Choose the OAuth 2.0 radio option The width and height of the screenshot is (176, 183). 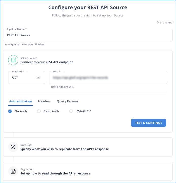[x=71, y=111]
